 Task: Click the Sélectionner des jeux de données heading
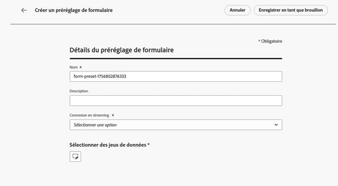(x=108, y=145)
